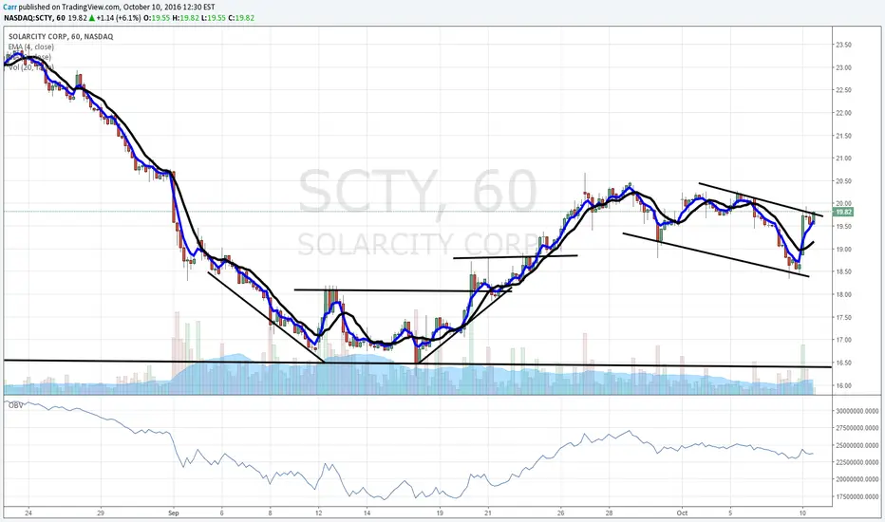
Task: Click the 18.50 price axis label
Action: [x=844, y=272]
